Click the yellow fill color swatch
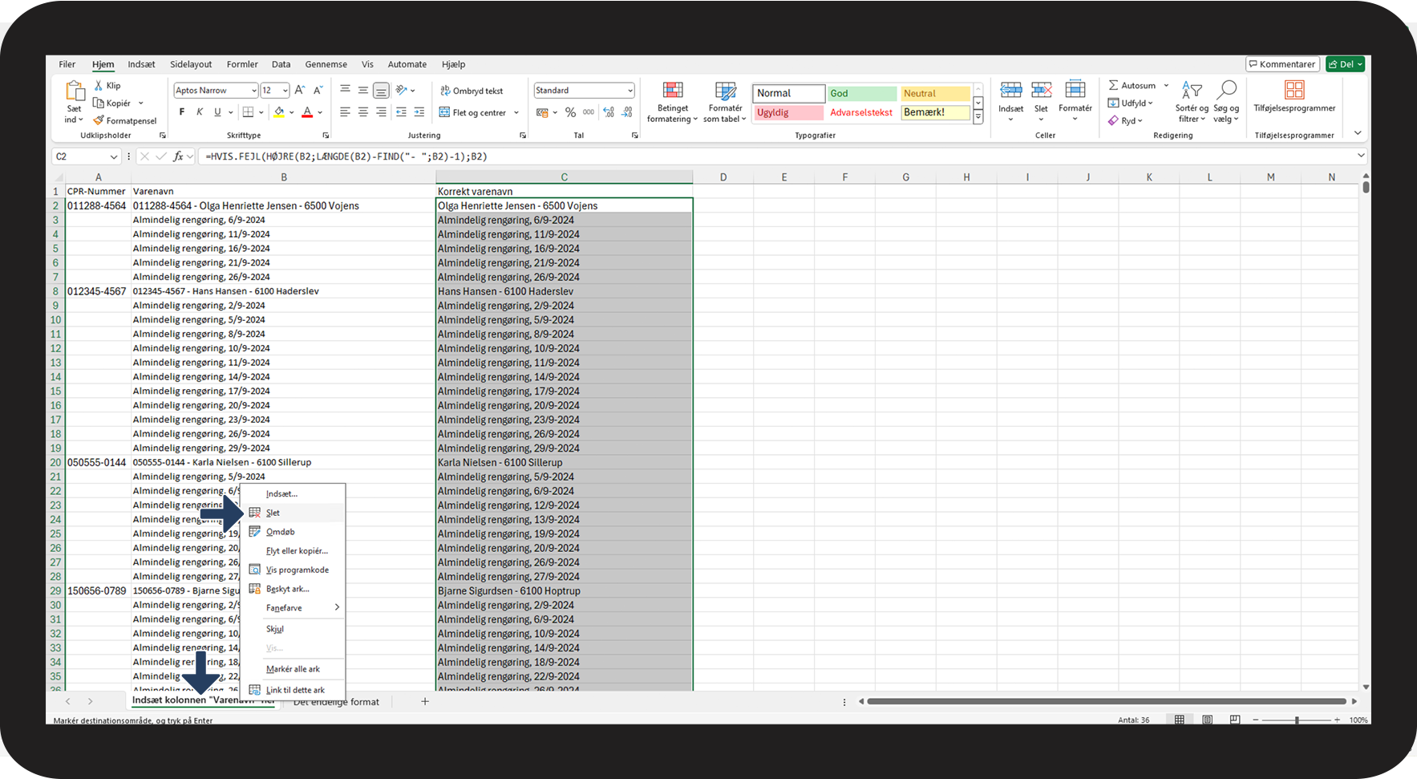Screen dimensions: 1417x779 [279, 112]
